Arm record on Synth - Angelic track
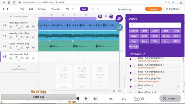Screen dimensions: 185x104 [x=11, y=58]
